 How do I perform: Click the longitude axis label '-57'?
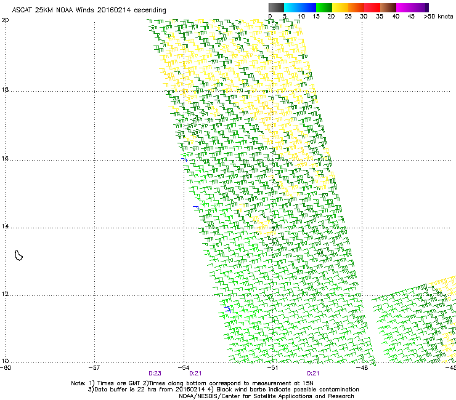pos(94,368)
